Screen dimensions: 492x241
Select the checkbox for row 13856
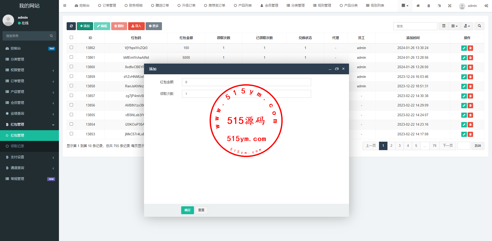point(71,105)
